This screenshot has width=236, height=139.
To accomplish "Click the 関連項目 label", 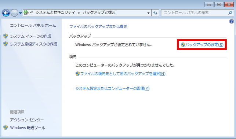I will click(x=17, y=112).
